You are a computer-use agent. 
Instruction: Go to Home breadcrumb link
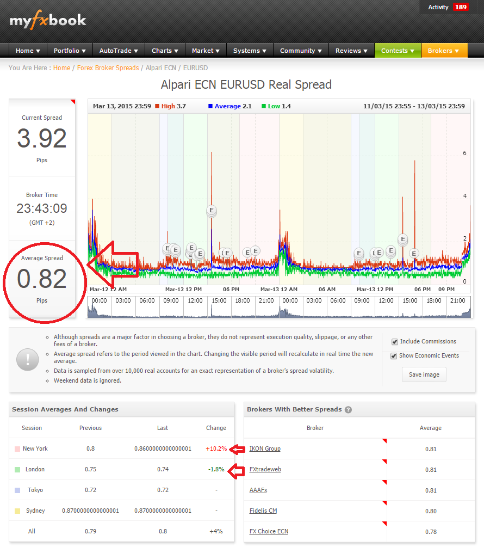click(61, 67)
